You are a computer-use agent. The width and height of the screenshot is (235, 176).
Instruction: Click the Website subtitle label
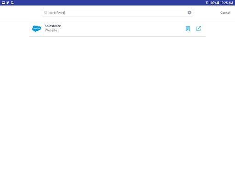[51, 30]
